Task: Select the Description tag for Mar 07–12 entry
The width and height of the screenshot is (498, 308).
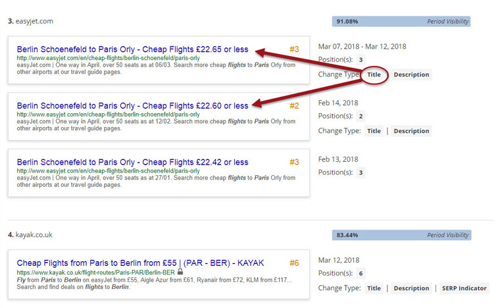Action: pos(411,74)
